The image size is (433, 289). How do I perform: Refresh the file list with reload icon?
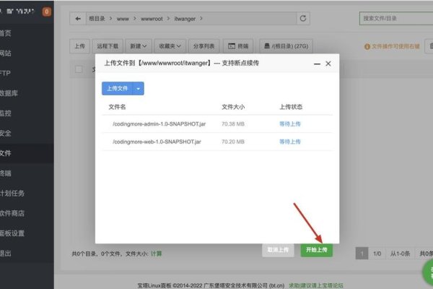pos(303,19)
